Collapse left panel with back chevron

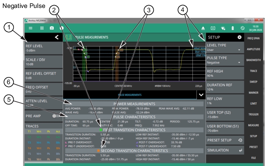tap(57, 37)
